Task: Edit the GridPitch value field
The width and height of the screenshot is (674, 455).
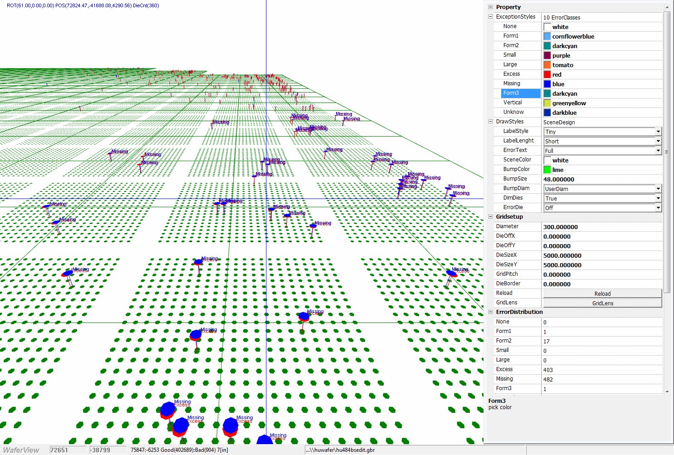Action: point(602,274)
